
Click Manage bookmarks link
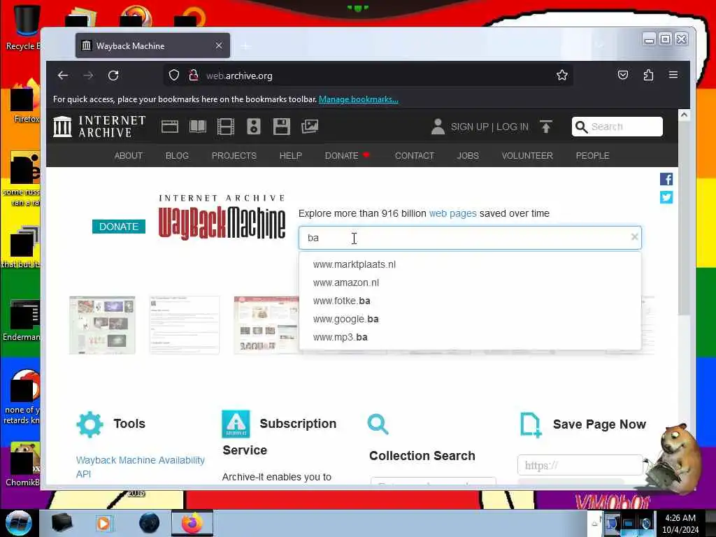pyautogui.click(x=359, y=99)
